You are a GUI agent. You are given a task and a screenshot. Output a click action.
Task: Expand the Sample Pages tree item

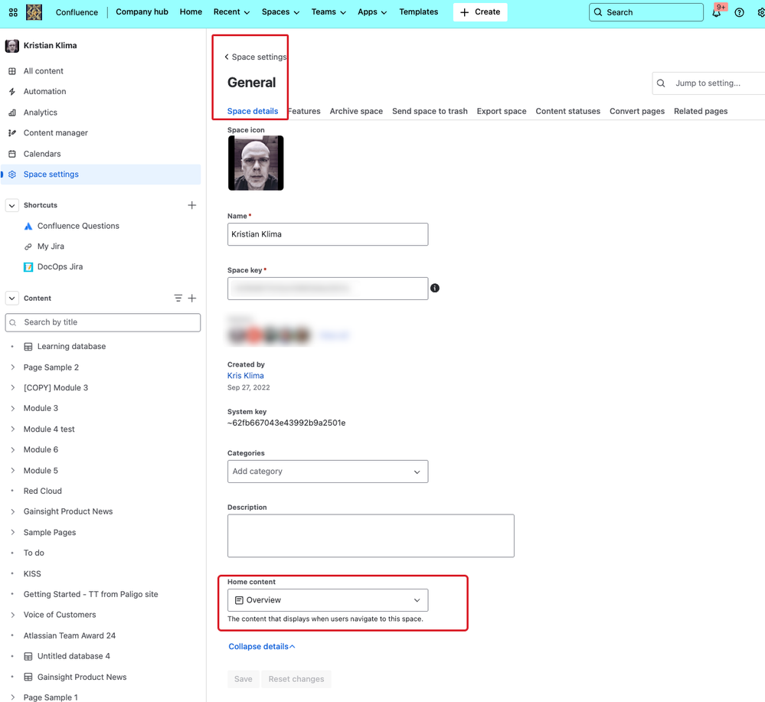coord(13,532)
